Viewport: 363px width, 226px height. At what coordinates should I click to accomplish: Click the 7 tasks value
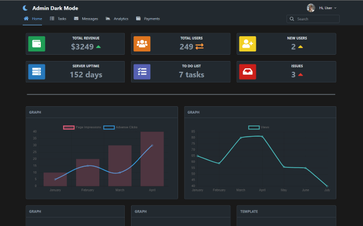tap(192, 75)
